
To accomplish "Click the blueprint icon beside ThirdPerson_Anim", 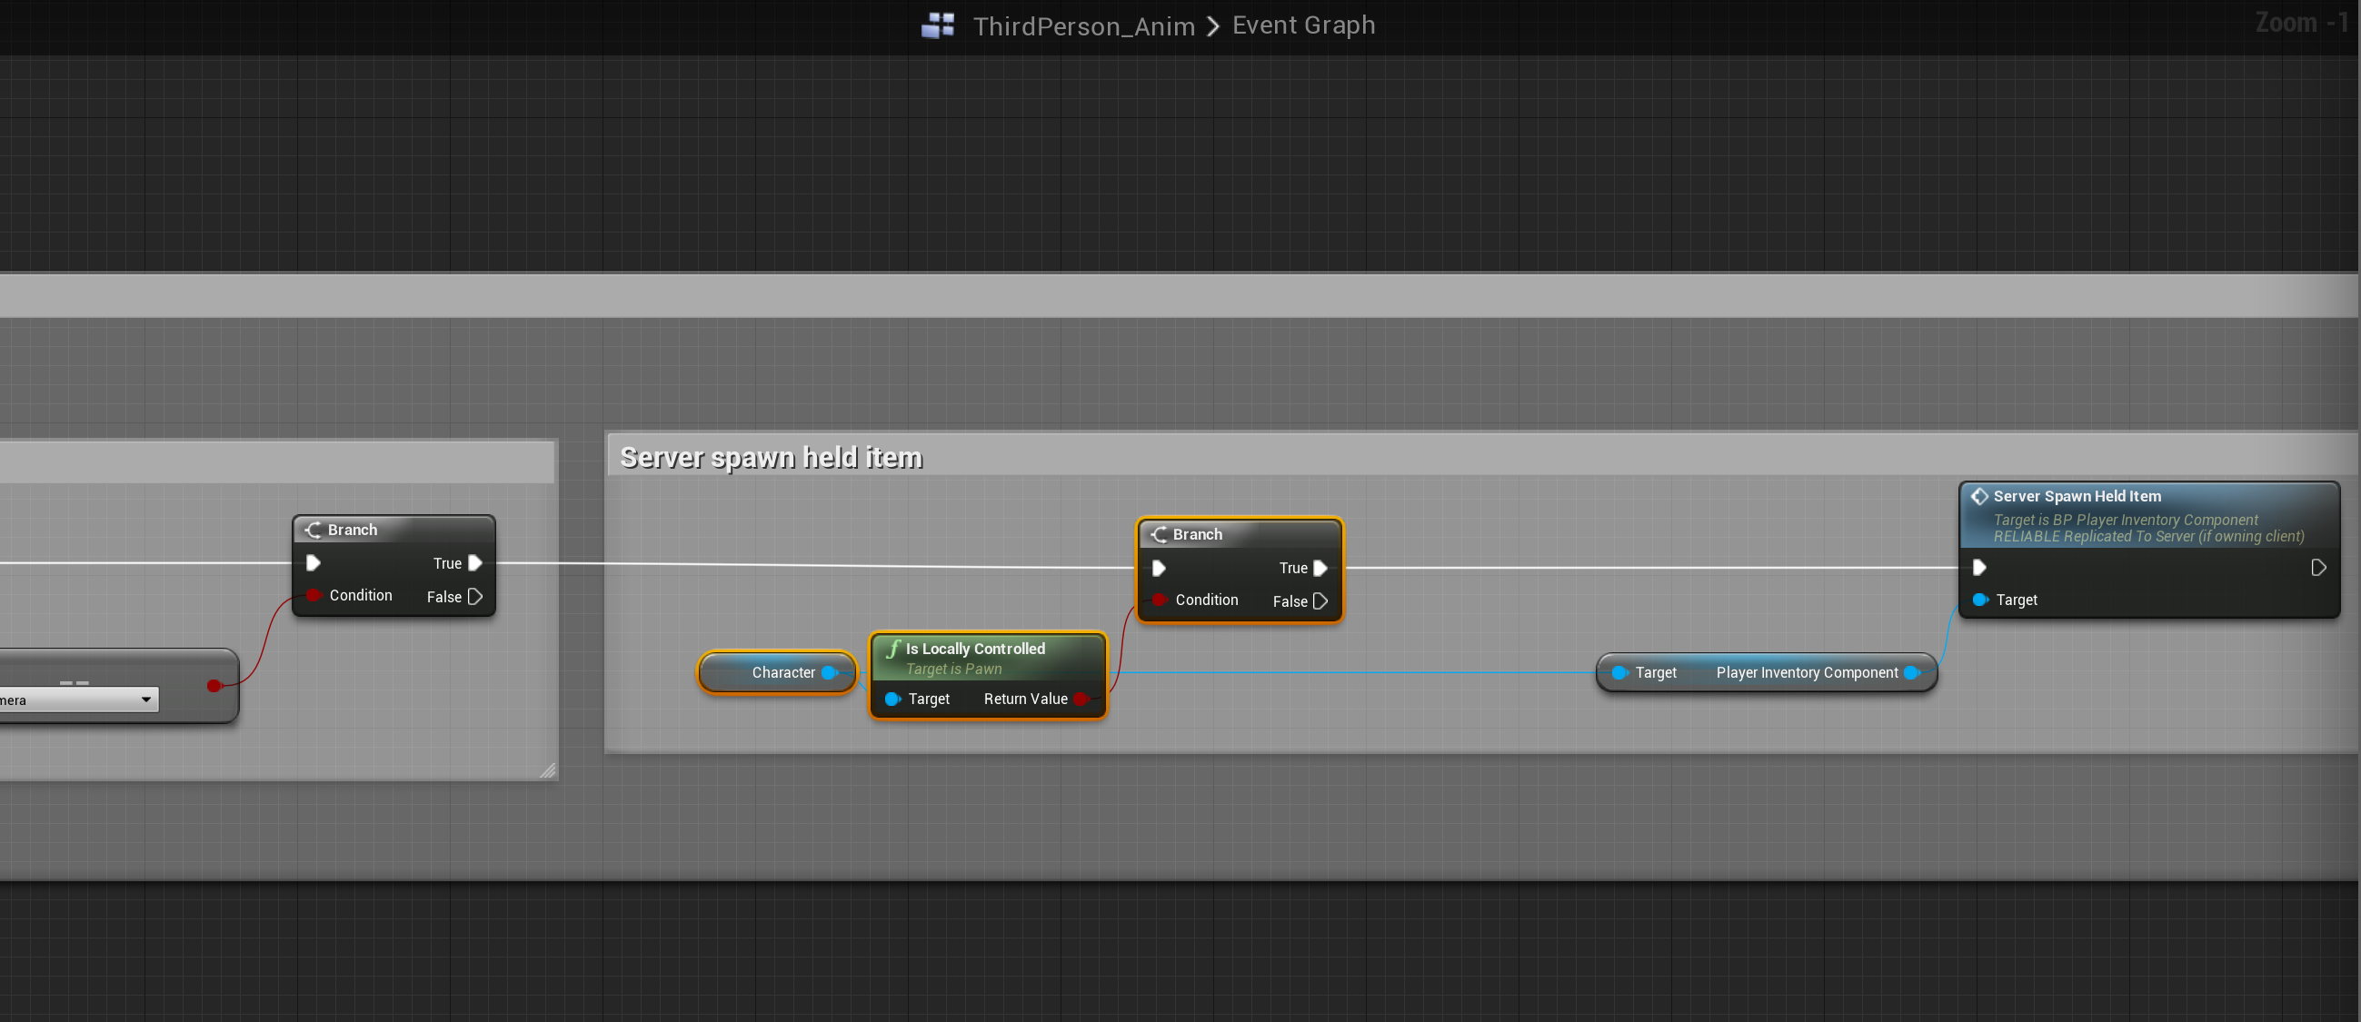I will click(x=938, y=25).
